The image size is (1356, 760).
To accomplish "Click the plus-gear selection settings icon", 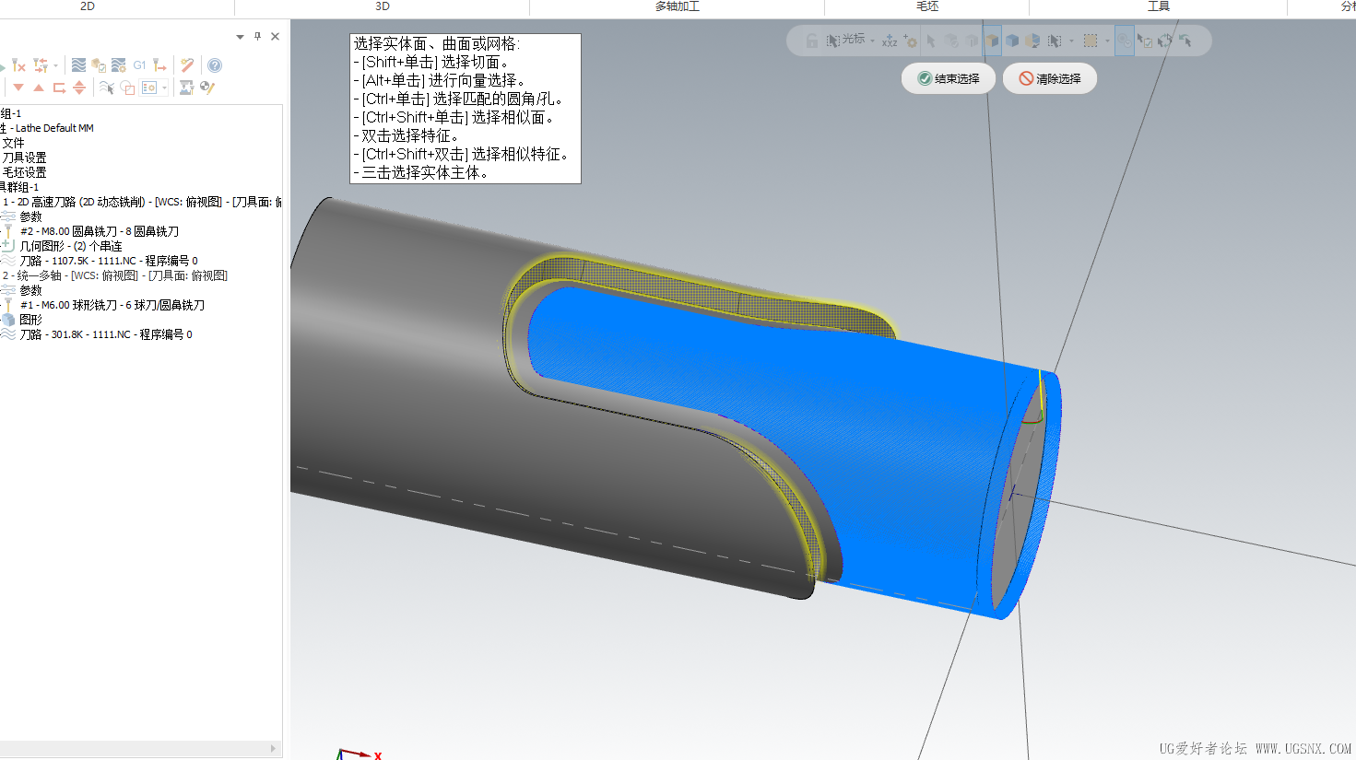I will (910, 41).
